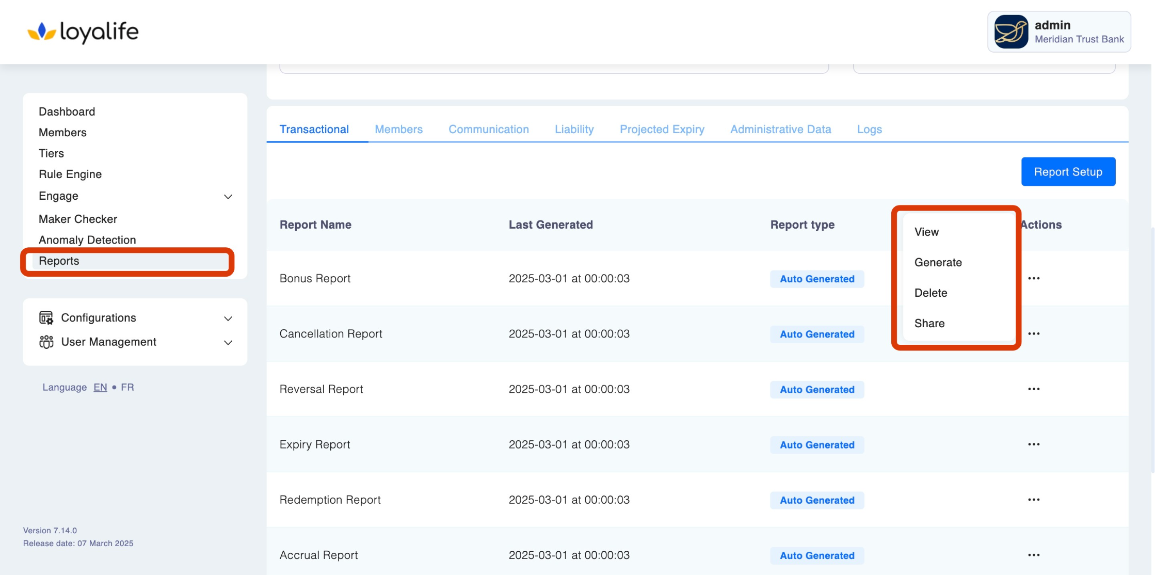This screenshot has height=575, width=1155.
Task: Expand the Engage menu chevron
Action: [228, 197]
